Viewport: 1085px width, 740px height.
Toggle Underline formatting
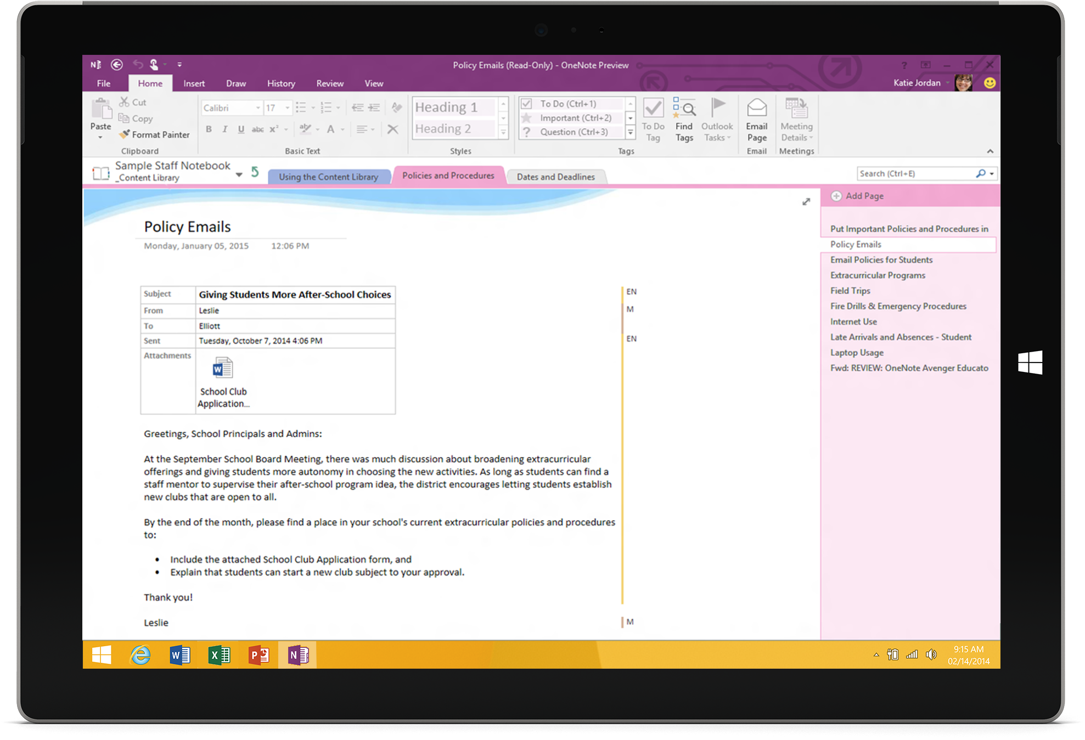pos(241,129)
